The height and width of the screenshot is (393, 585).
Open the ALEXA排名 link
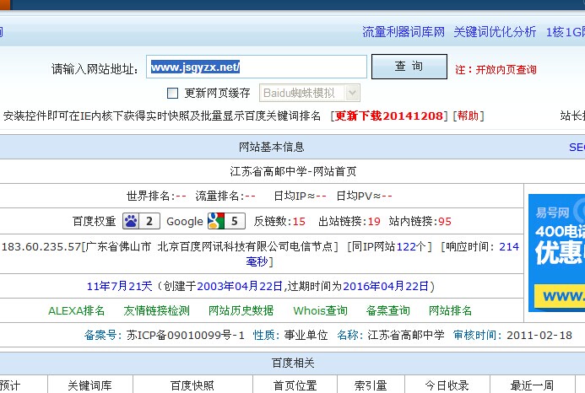[77, 310]
